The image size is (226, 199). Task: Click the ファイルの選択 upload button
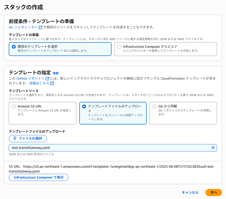[28, 139]
